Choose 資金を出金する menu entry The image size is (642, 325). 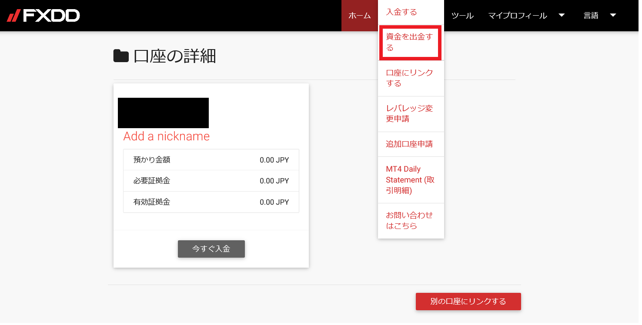[x=411, y=43]
